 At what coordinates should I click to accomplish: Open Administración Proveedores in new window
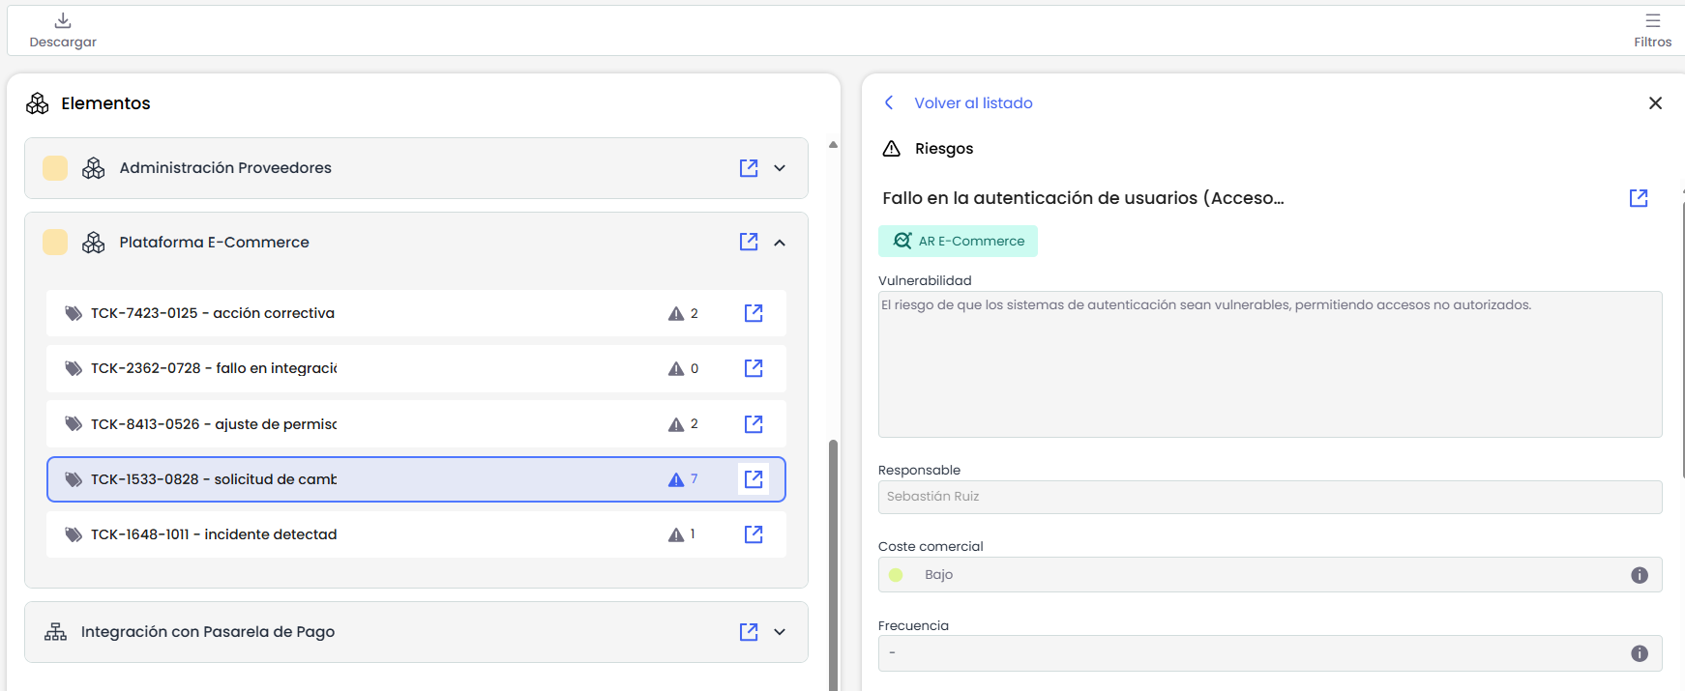coord(749,168)
